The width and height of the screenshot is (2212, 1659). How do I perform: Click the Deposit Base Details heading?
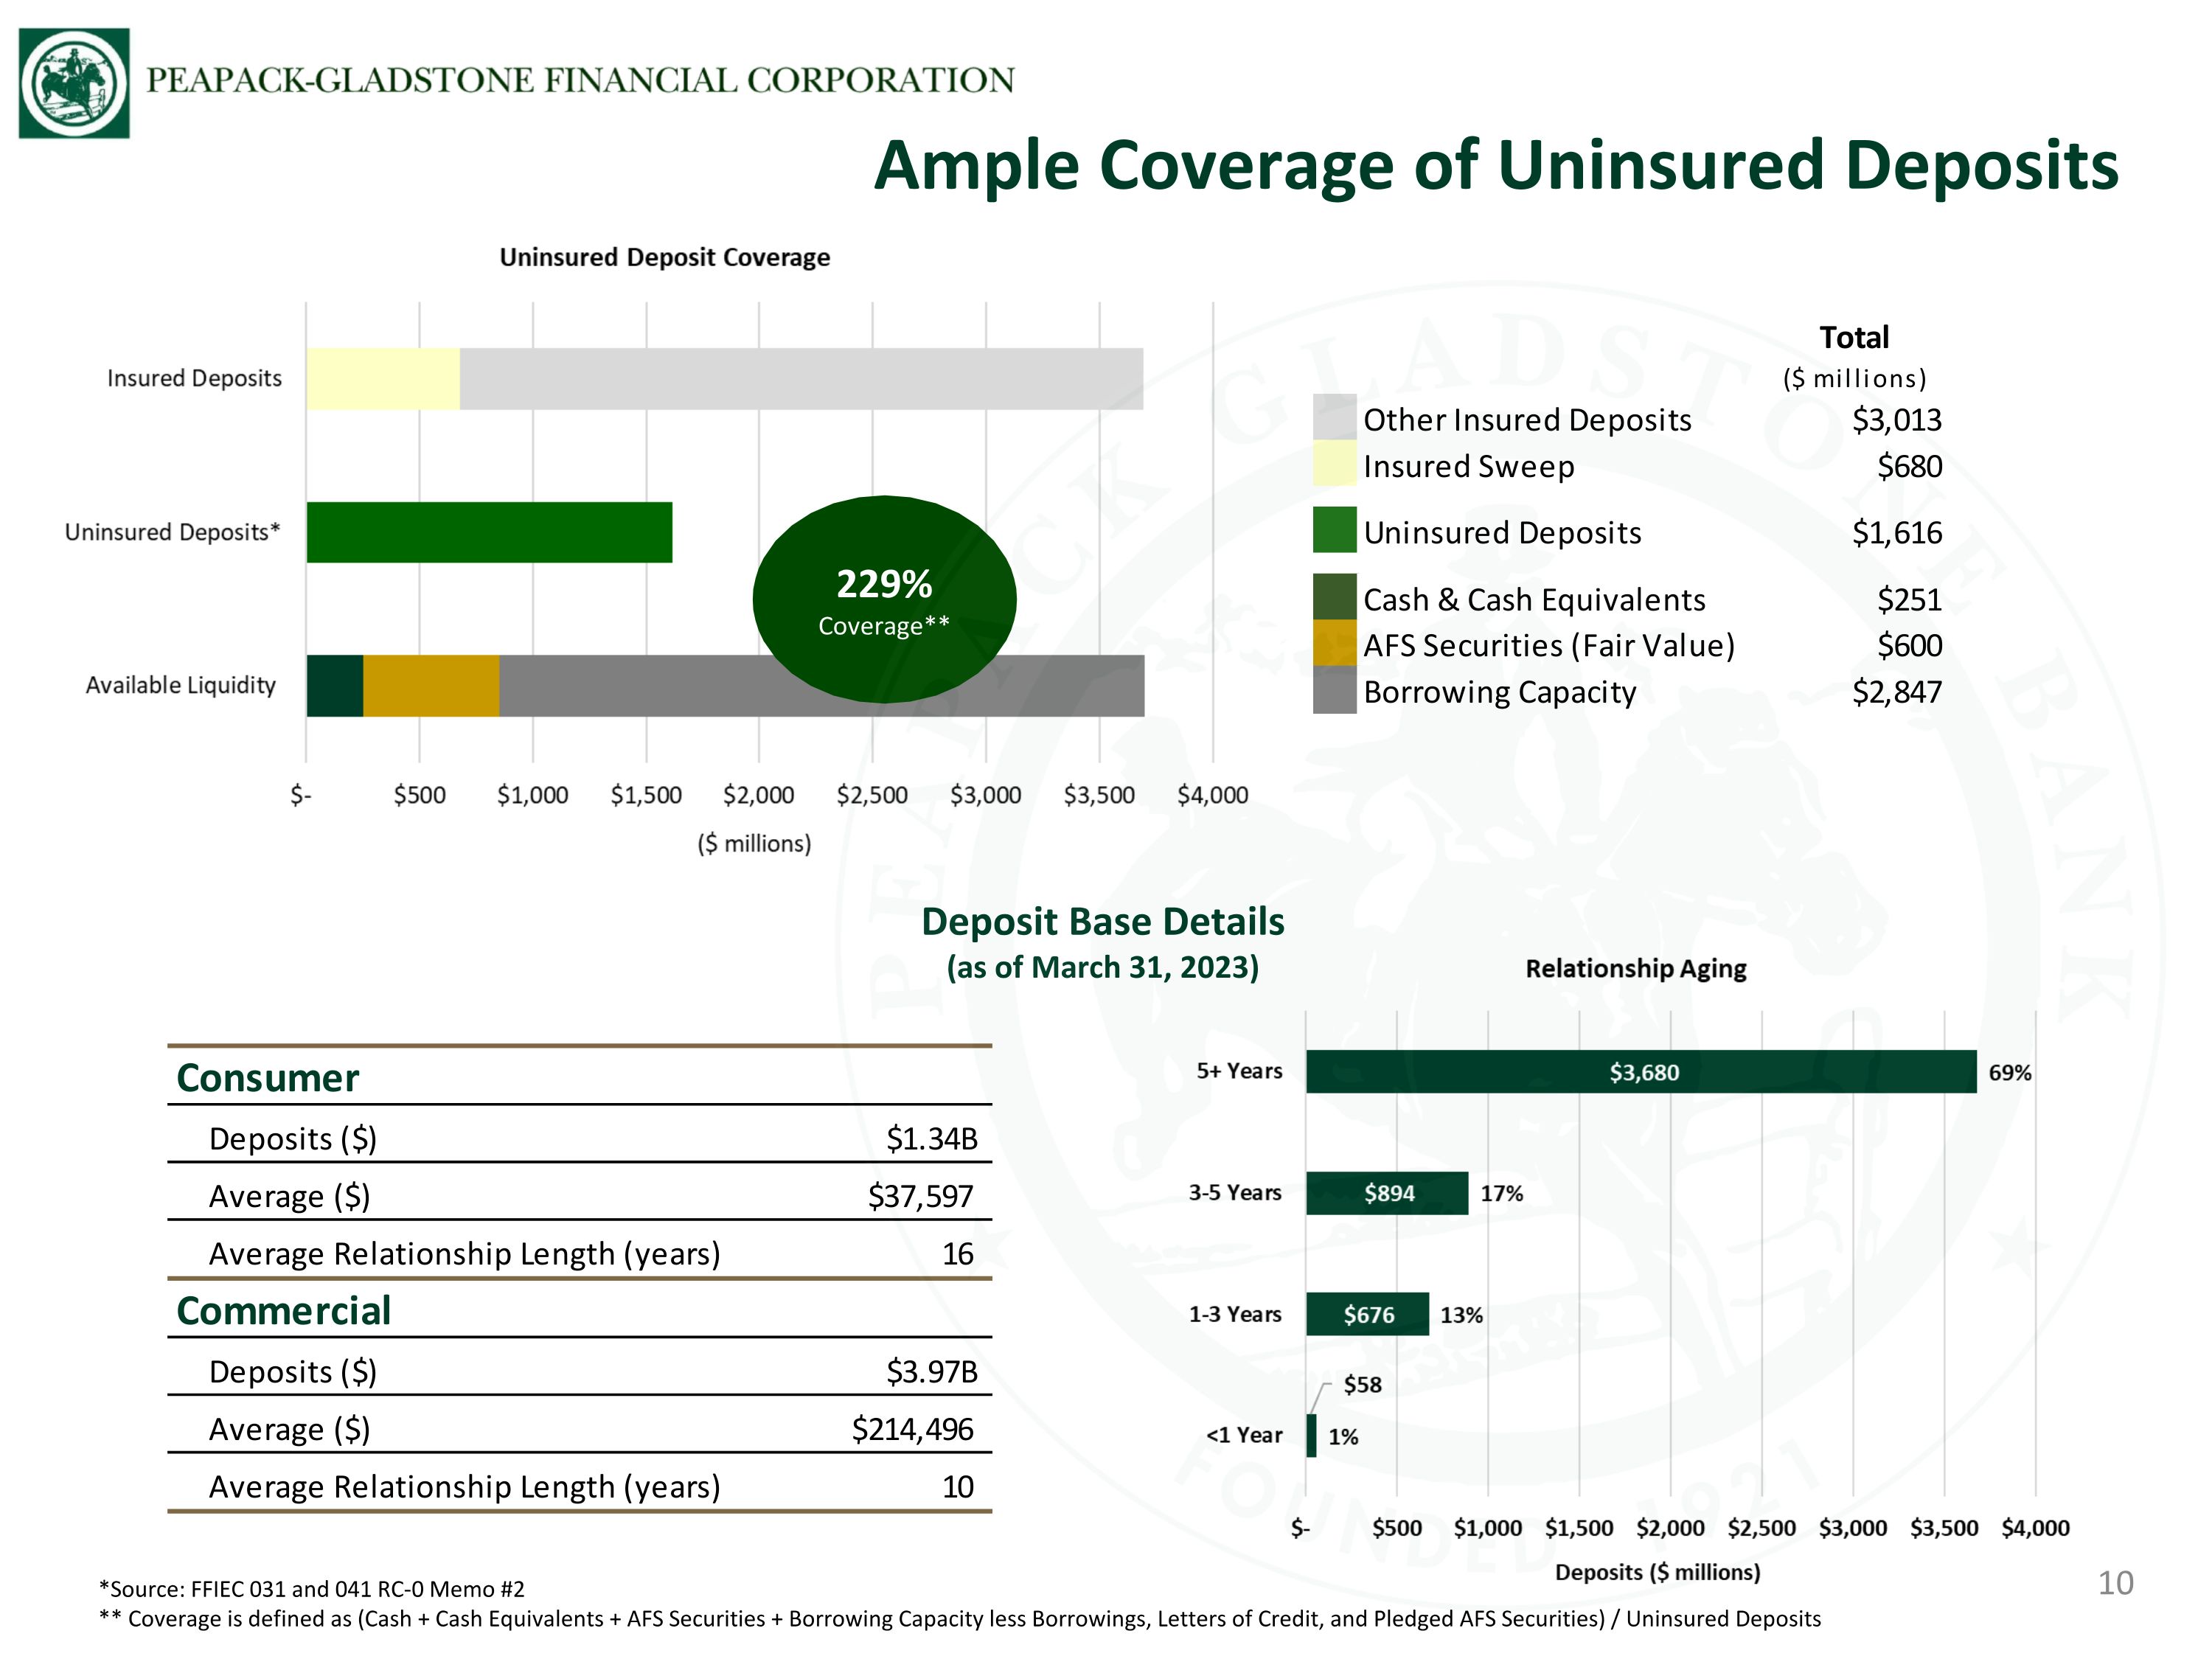coord(1103,921)
